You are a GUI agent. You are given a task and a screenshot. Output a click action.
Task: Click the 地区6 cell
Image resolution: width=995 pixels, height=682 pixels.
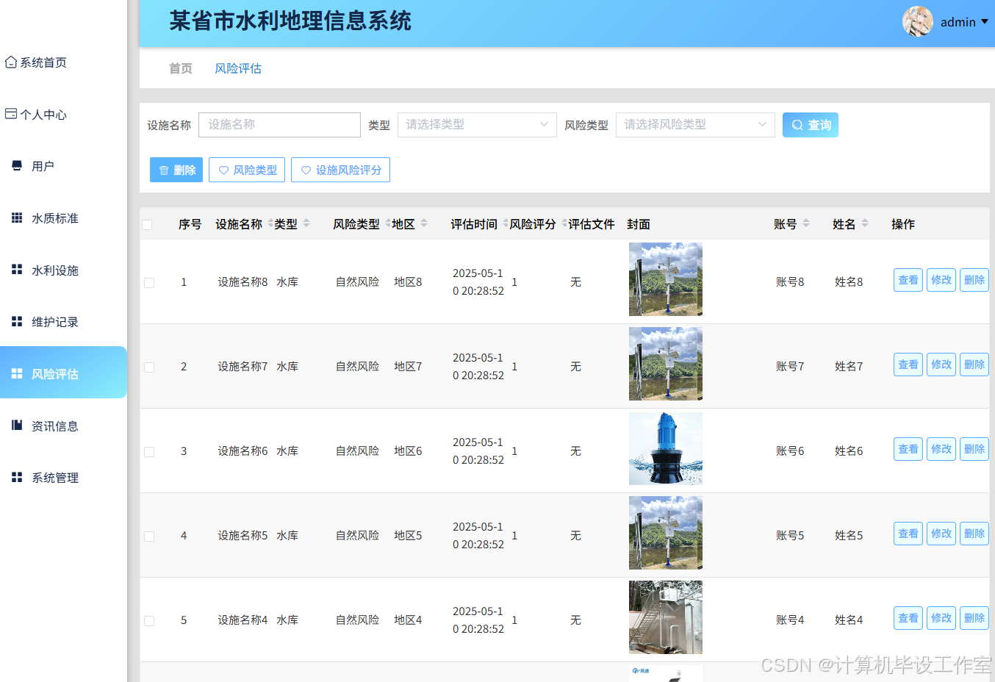[x=408, y=451]
